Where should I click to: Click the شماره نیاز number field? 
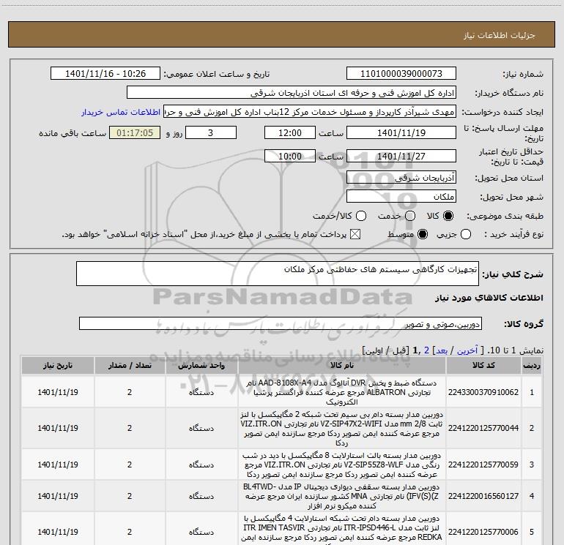[x=401, y=74]
